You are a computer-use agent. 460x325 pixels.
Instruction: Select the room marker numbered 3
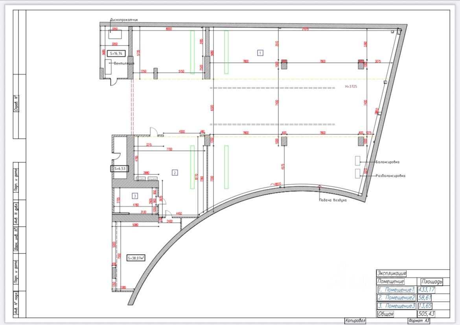click(135, 196)
